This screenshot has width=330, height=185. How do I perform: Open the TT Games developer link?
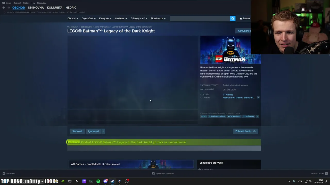(228, 95)
